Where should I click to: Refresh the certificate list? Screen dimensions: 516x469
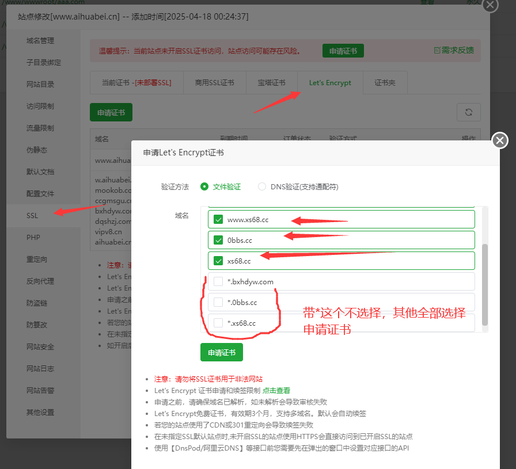468,112
